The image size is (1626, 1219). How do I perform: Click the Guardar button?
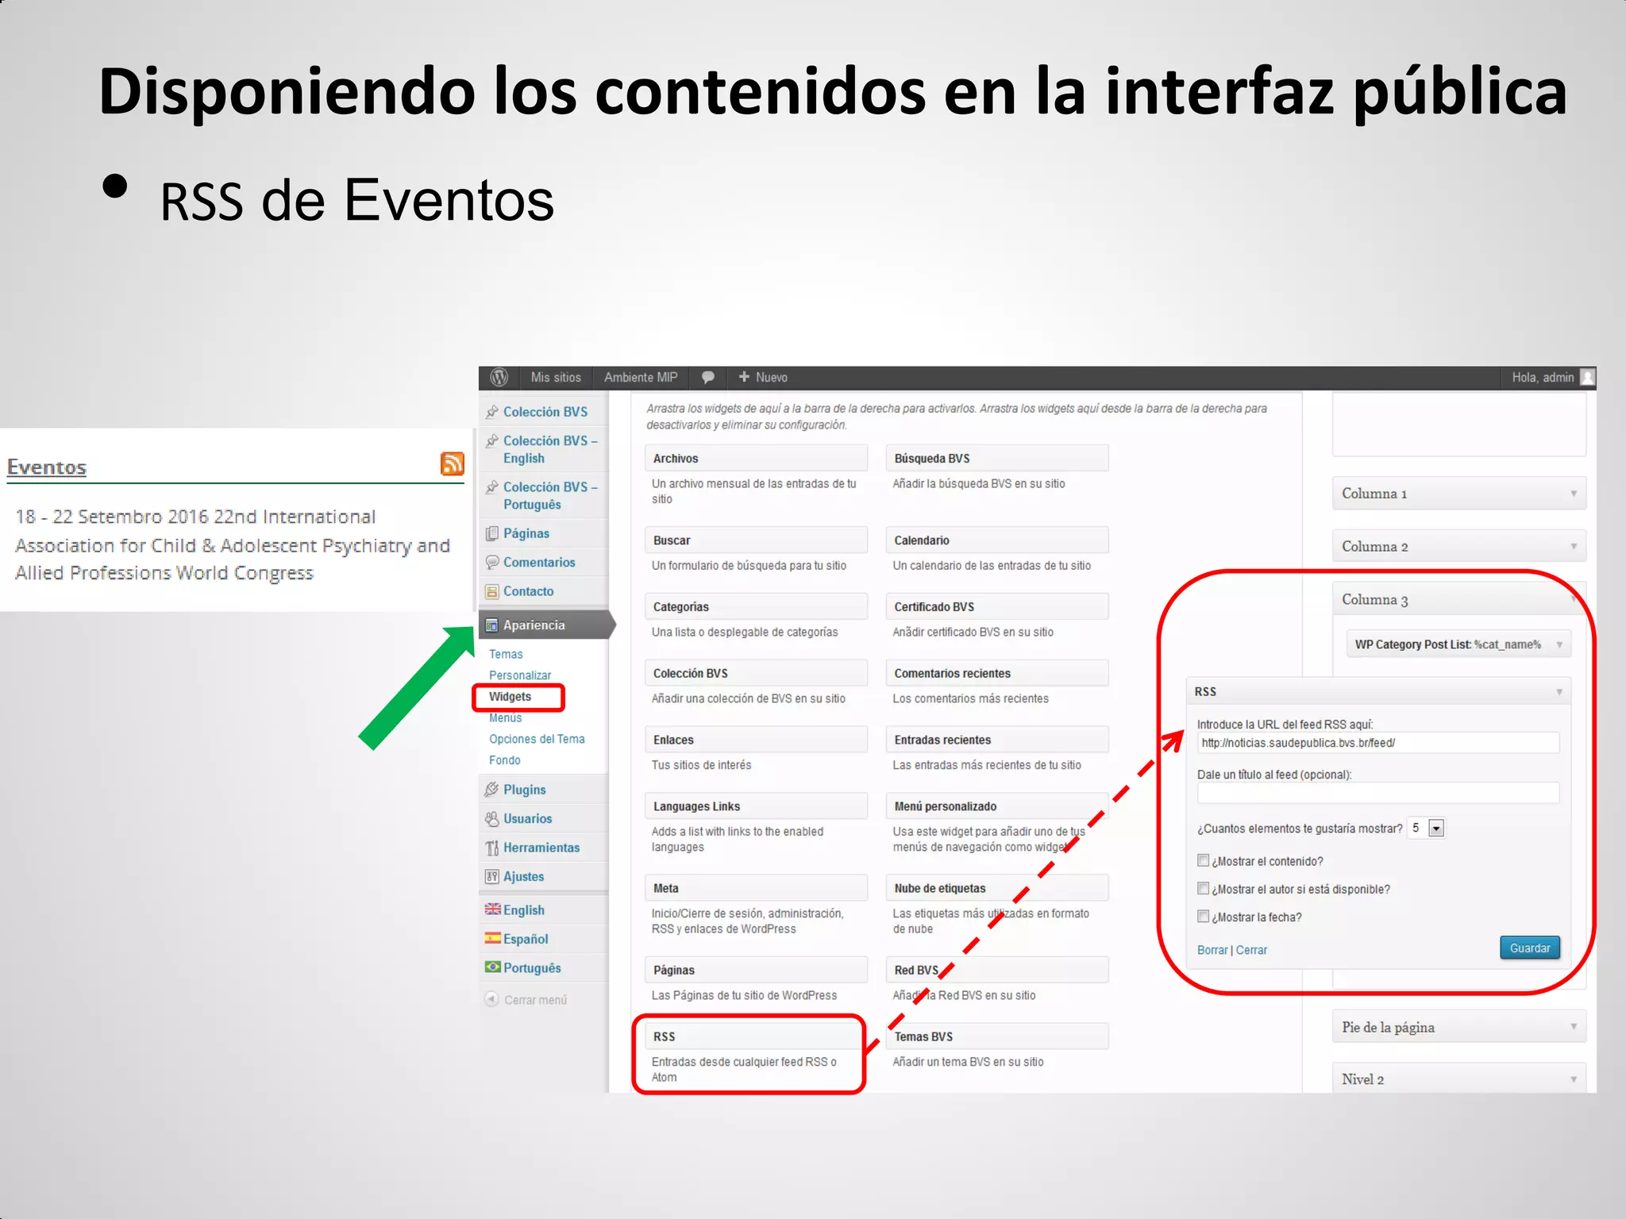[x=1530, y=948]
